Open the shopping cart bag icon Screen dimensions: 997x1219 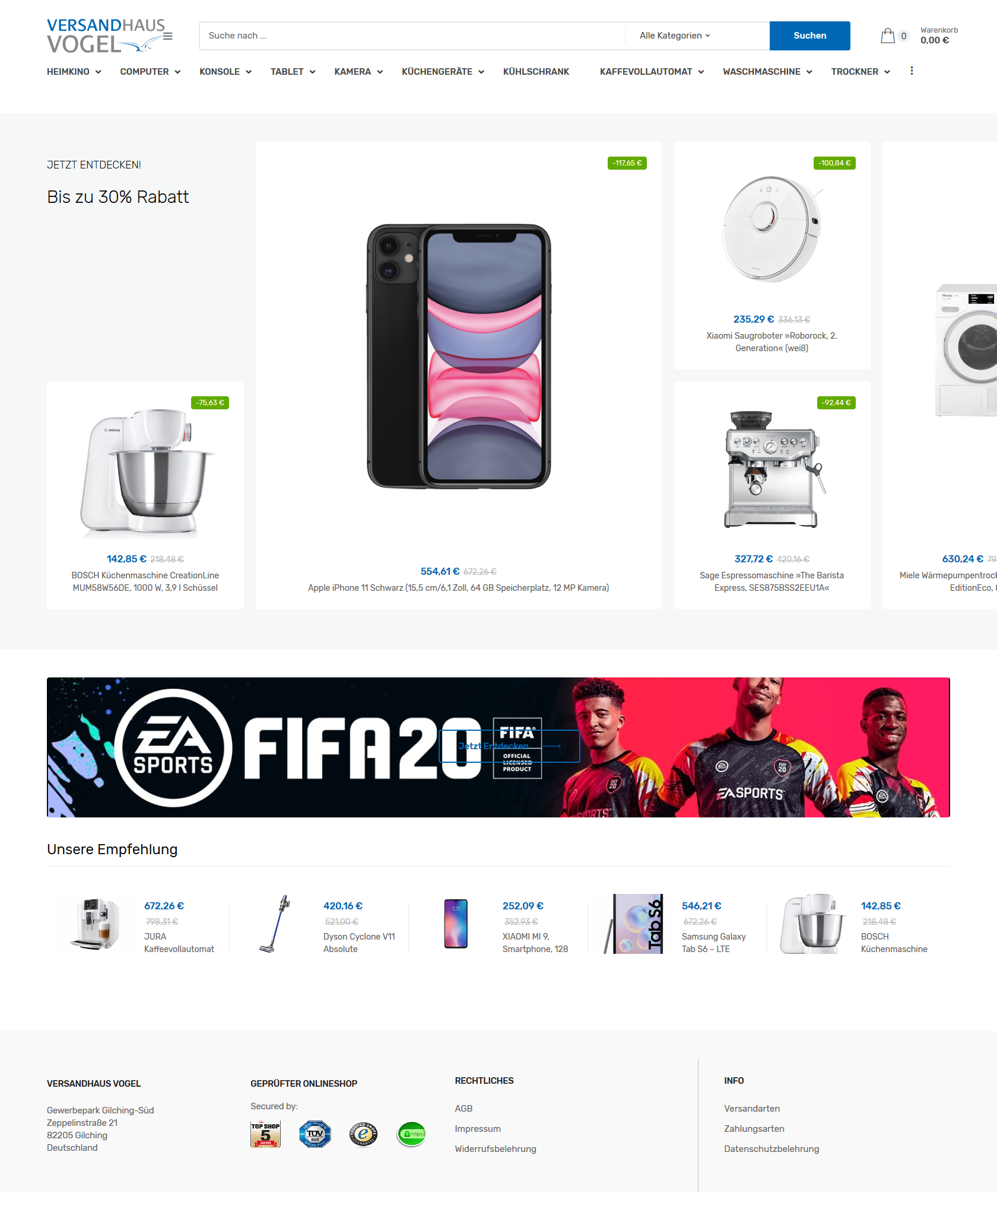(887, 36)
